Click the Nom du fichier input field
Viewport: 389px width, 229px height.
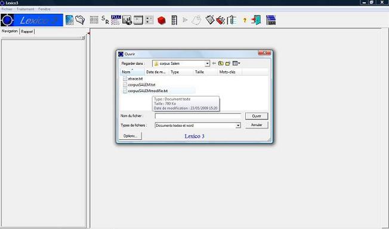pyautogui.click(x=197, y=116)
